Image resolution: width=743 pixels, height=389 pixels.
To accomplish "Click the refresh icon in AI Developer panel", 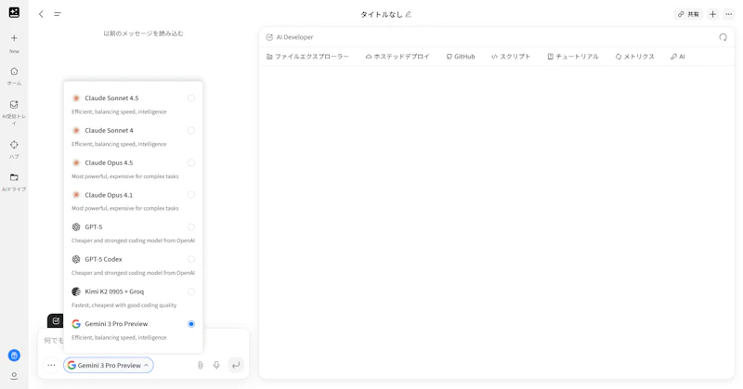I will coord(723,37).
